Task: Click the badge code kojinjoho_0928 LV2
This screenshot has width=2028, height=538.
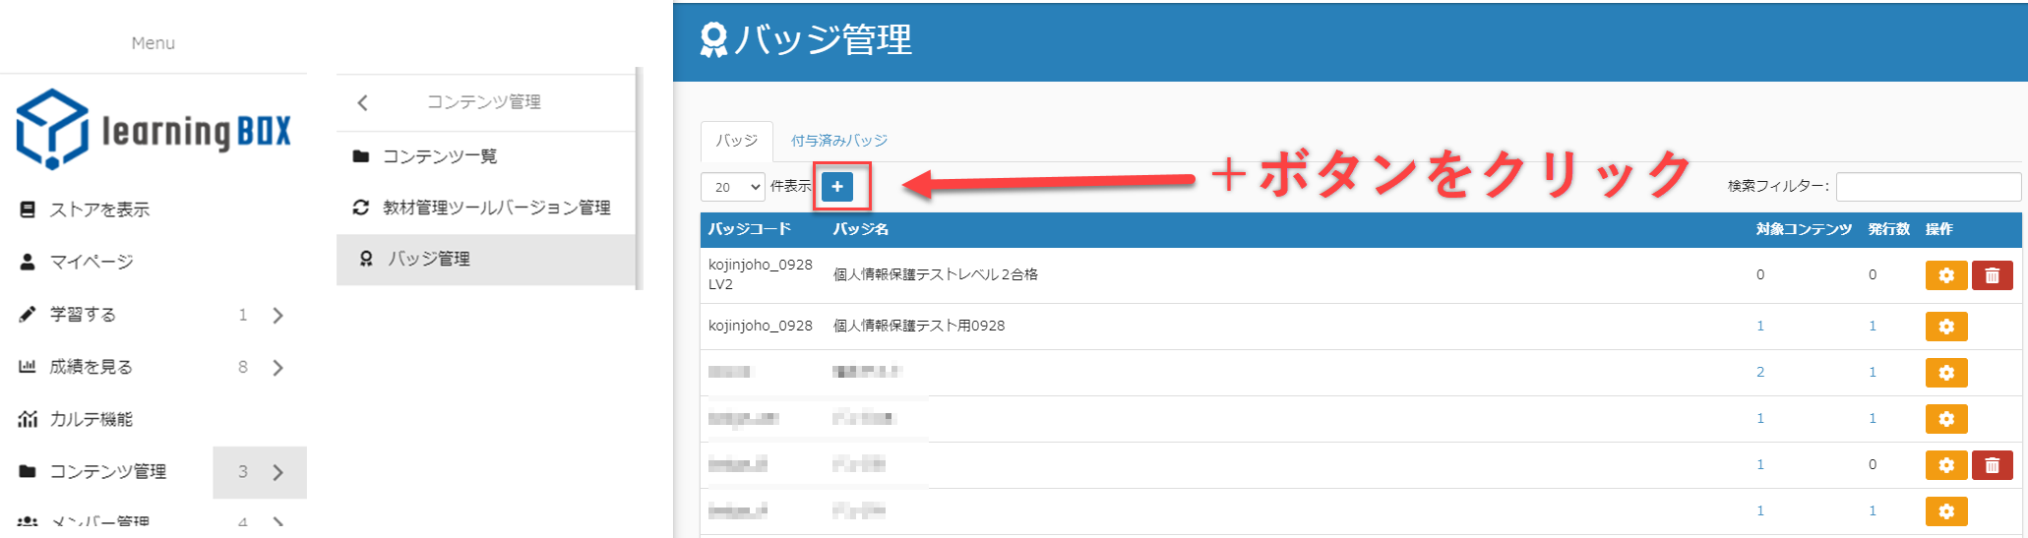Action: 761,274
